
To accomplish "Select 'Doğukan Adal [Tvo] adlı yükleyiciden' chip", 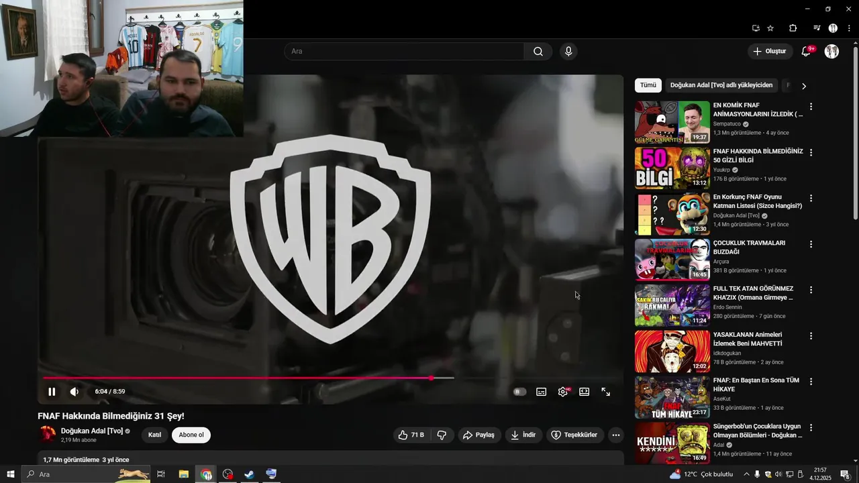I will pyautogui.click(x=721, y=85).
